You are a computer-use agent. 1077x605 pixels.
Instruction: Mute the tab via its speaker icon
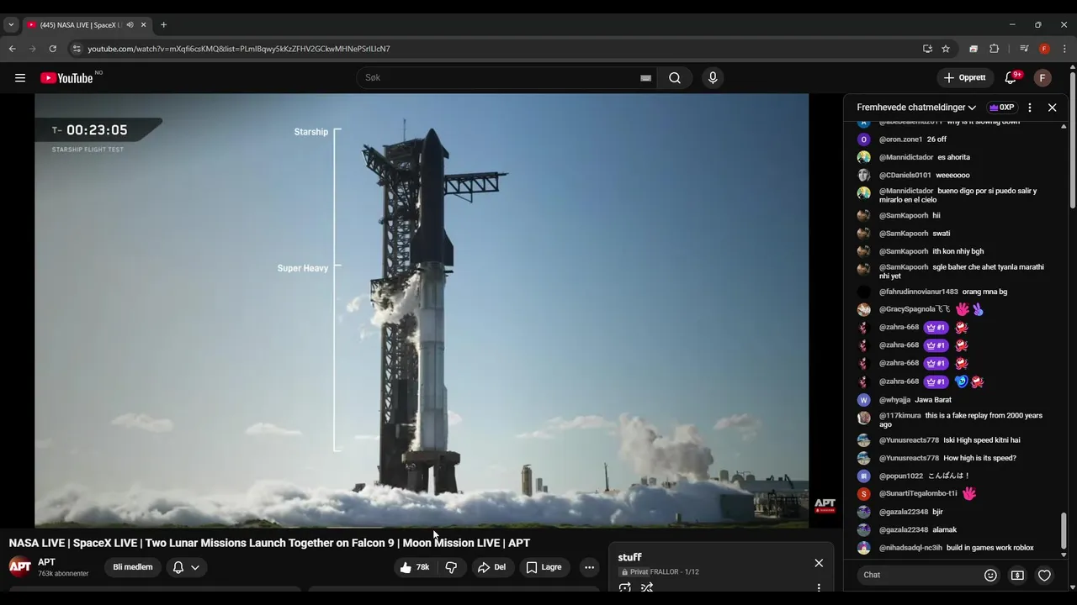pyautogui.click(x=130, y=25)
